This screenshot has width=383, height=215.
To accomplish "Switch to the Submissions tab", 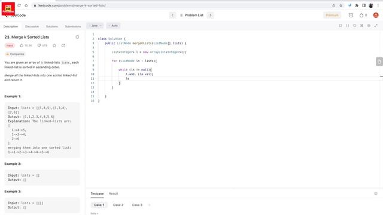I will pyautogui.click(x=73, y=26).
